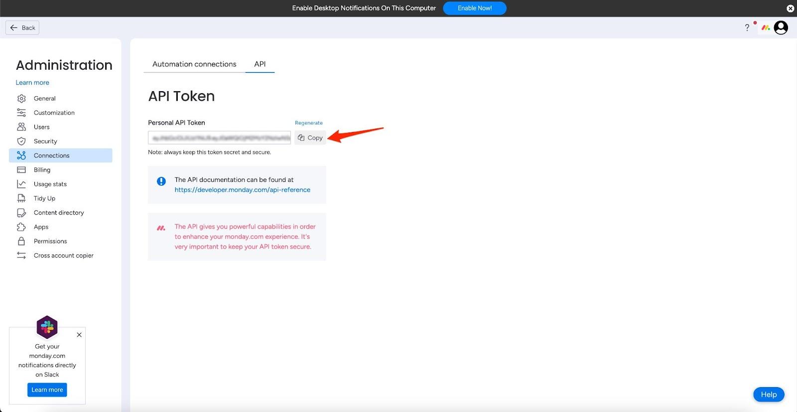Click the Apps puzzle piece icon
This screenshot has height=412, width=797.
point(21,227)
